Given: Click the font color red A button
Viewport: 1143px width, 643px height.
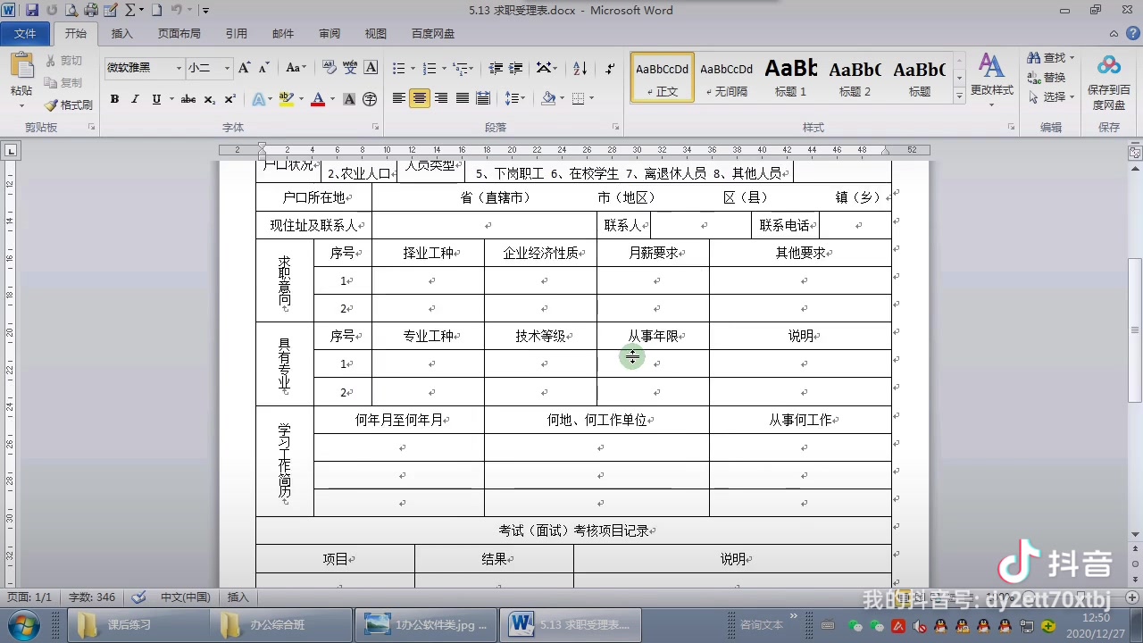Looking at the screenshot, I should coord(318,99).
